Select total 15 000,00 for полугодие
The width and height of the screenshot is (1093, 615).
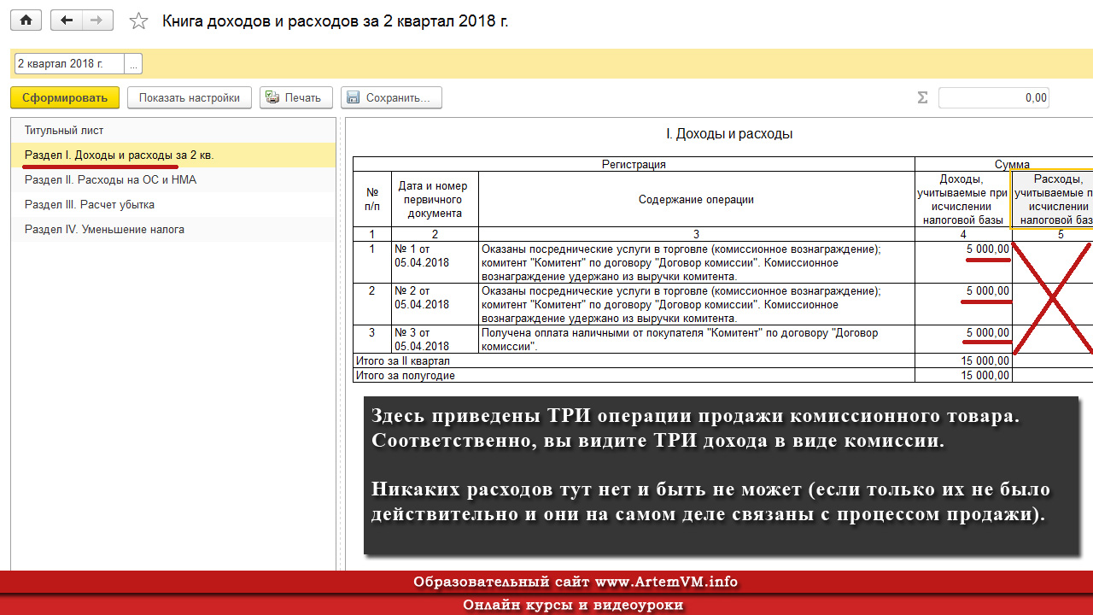click(x=963, y=375)
